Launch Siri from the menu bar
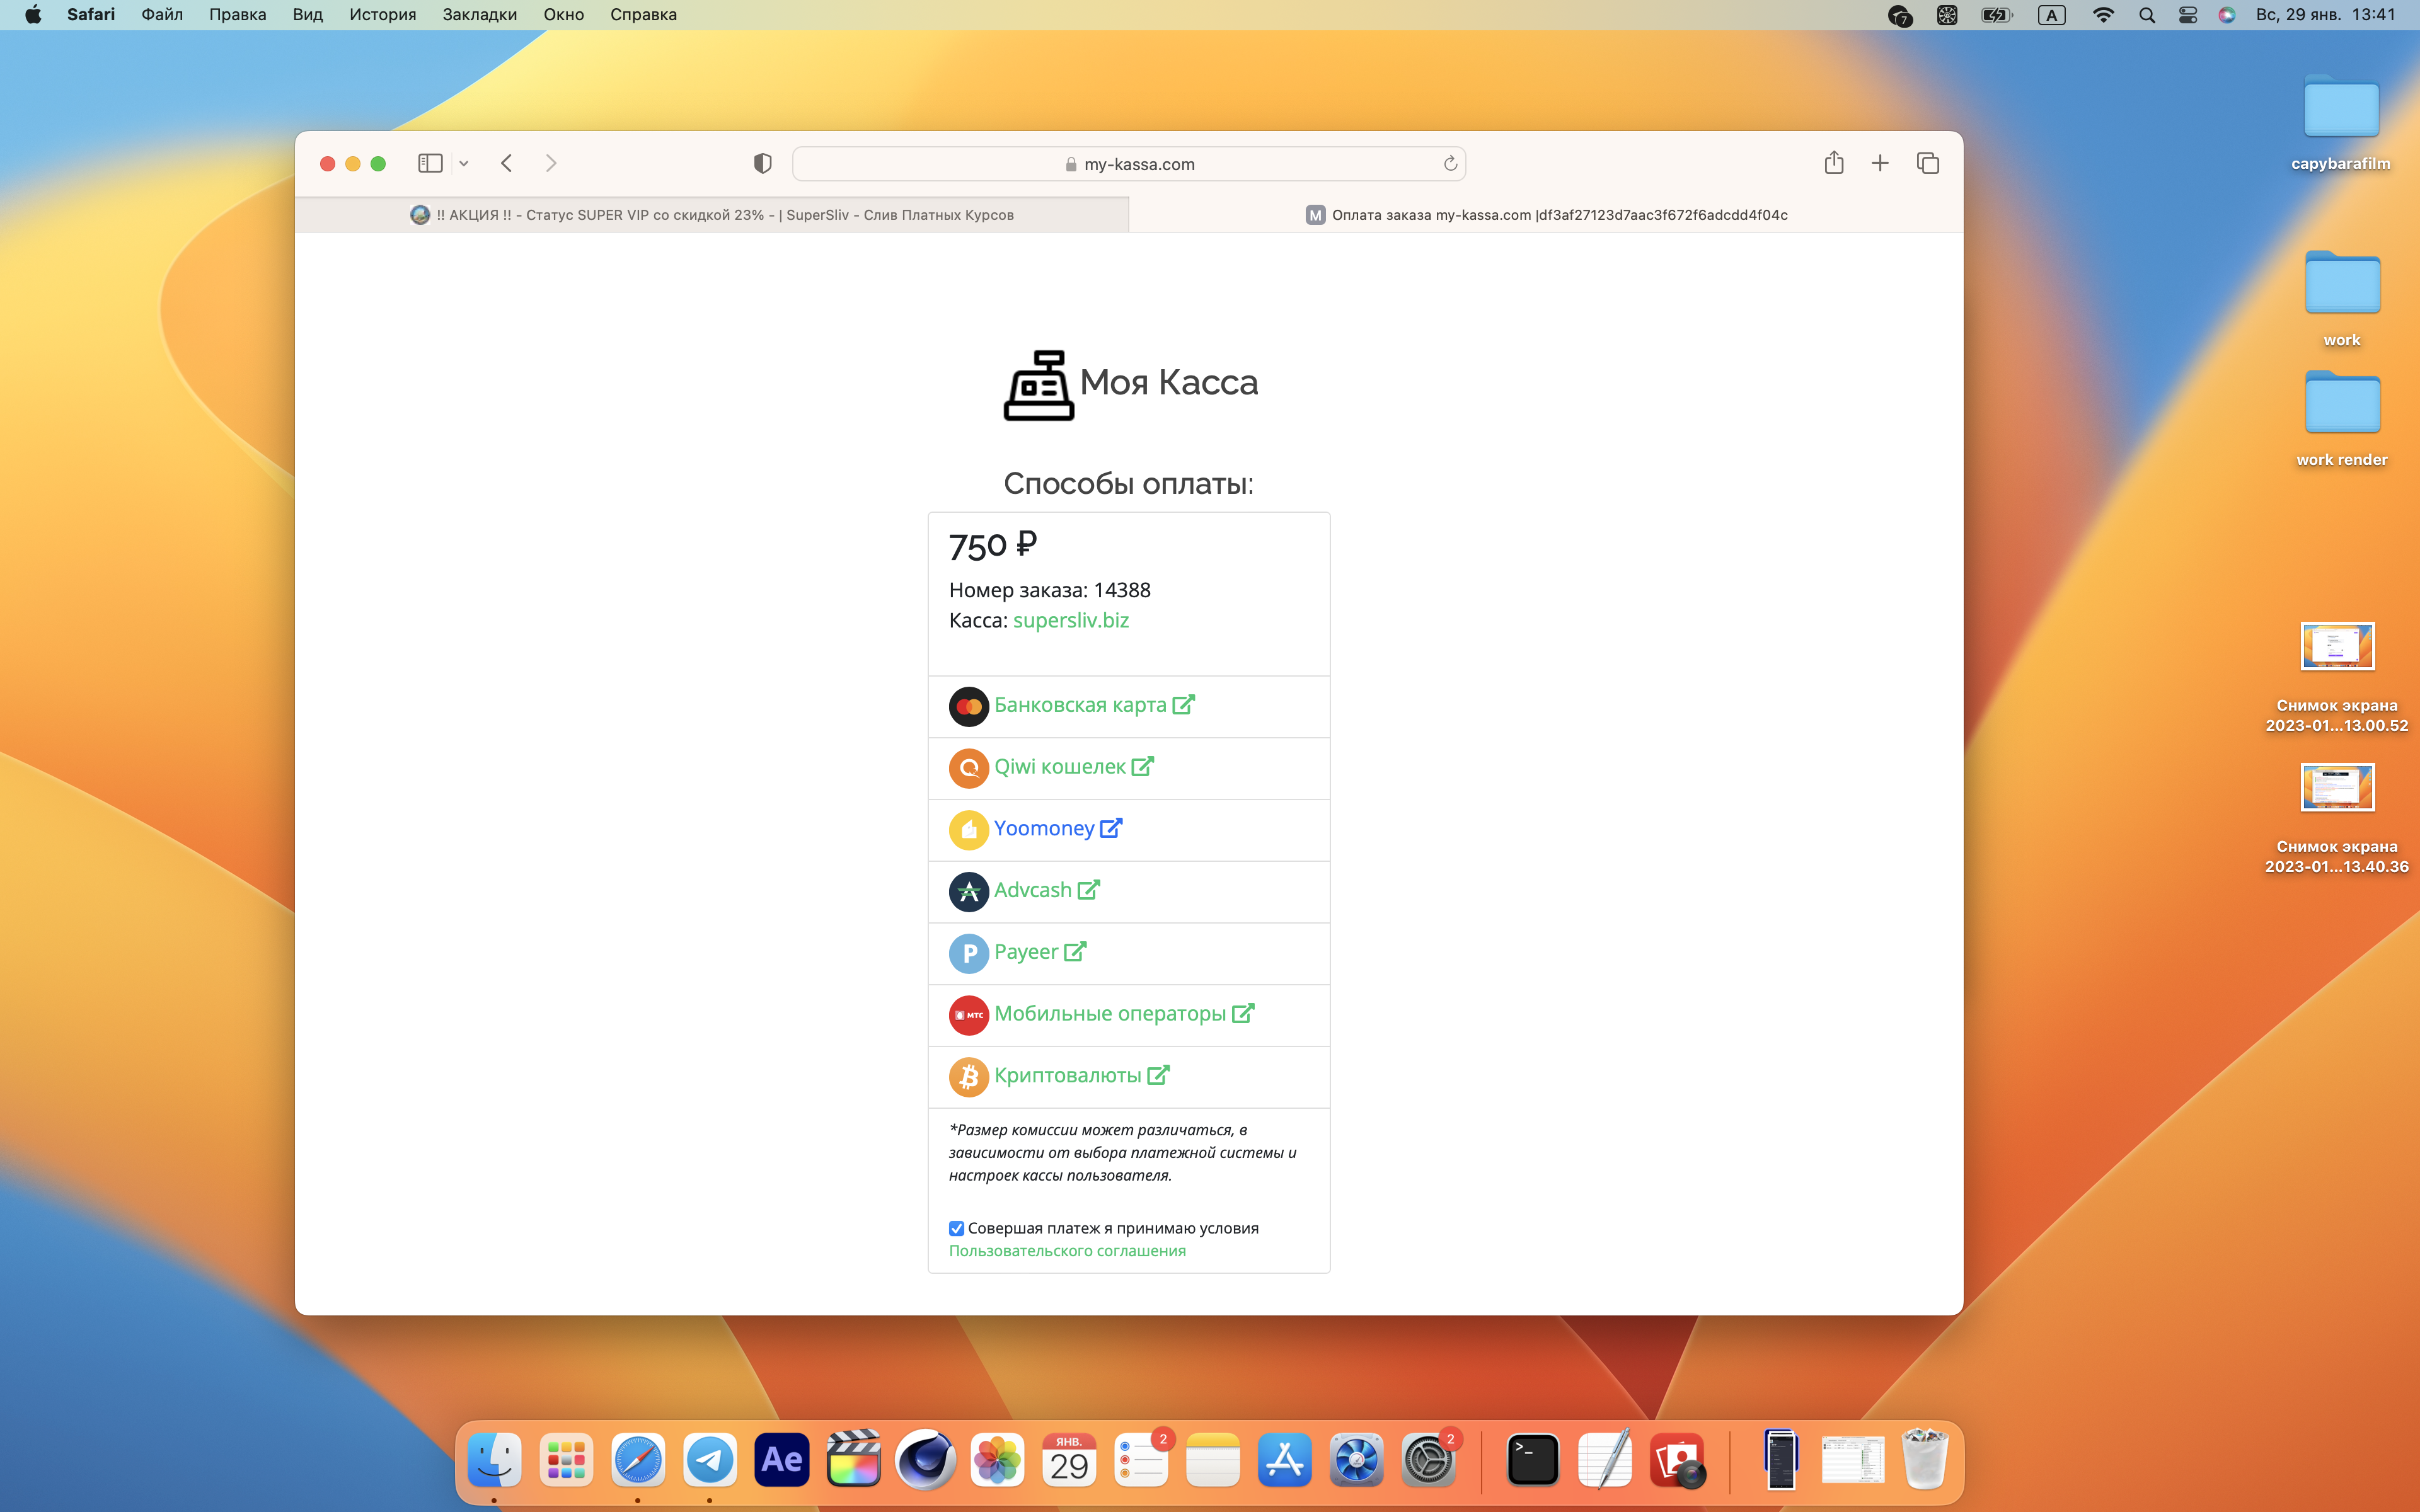Viewport: 2420px width, 1512px height. [2227, 15]
